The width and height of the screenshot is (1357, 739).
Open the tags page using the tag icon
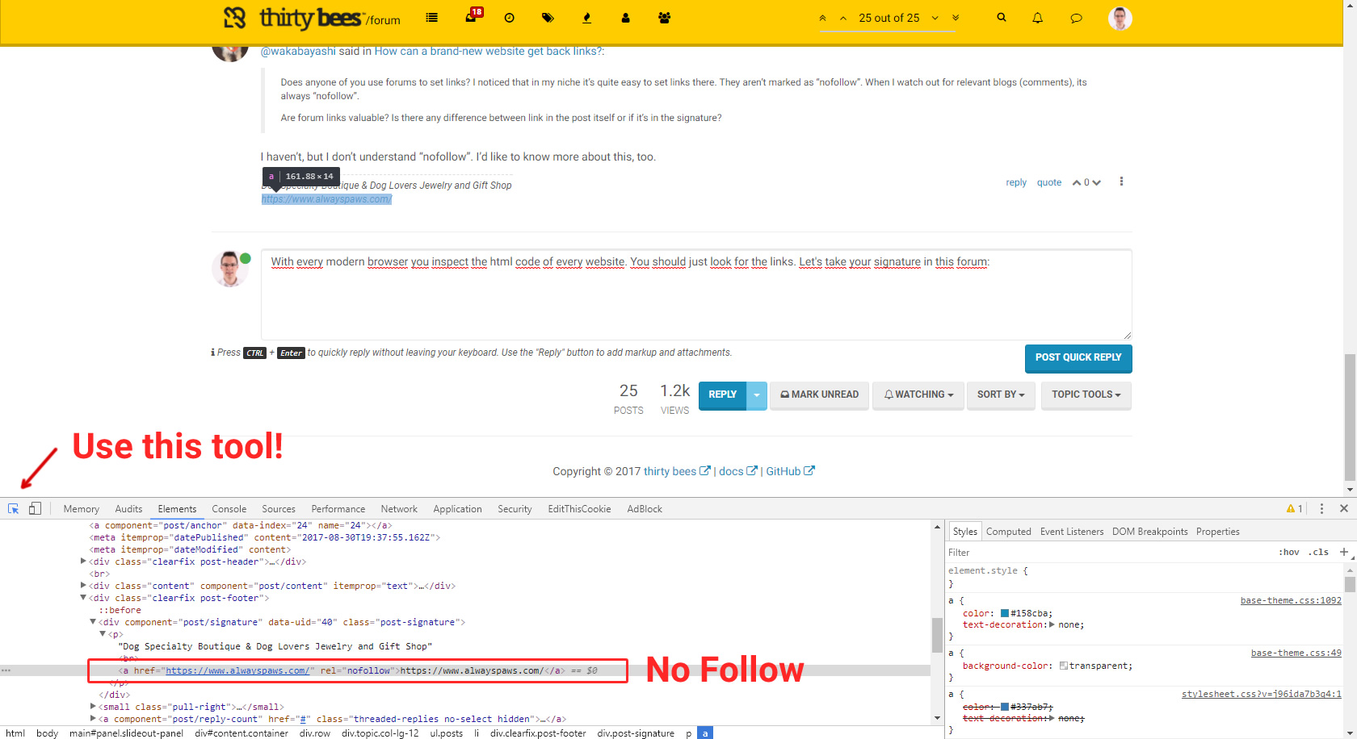pyautogui.click(x=548, y=18)
